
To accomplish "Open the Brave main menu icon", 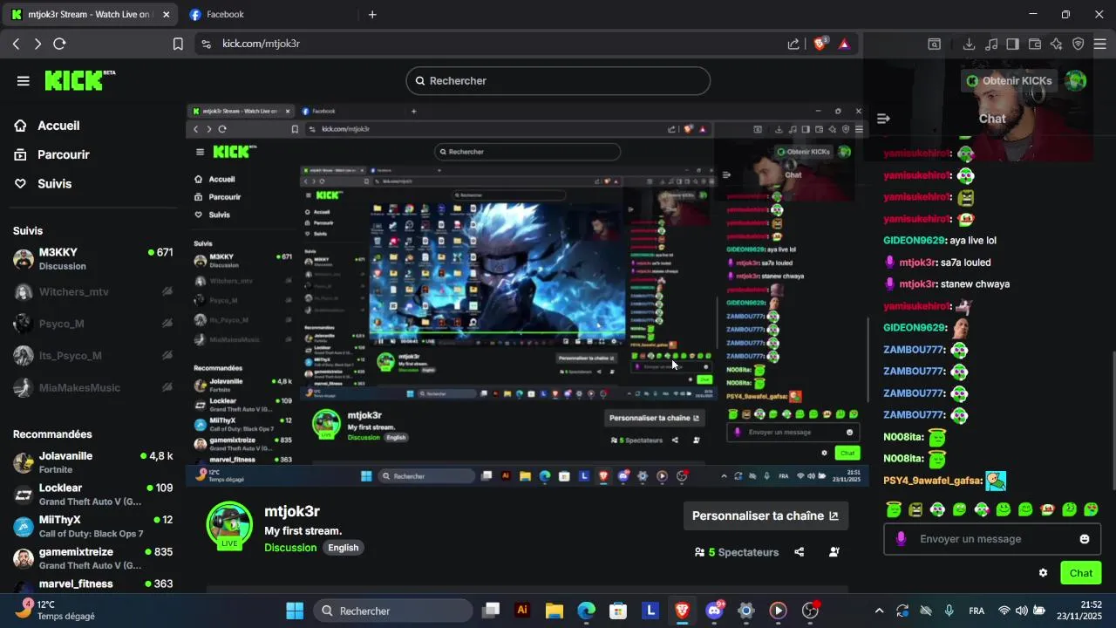I will click(x=1099, y=44).
